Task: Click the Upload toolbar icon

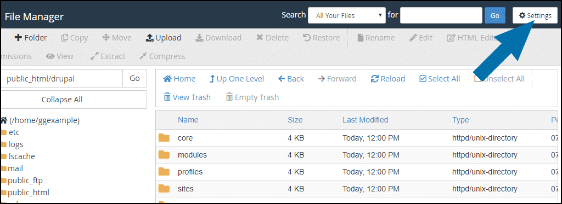Action: pyautogui.click(x=149, y=38)
